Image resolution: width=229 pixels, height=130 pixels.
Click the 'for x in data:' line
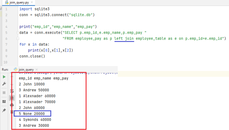click(35, 44)
